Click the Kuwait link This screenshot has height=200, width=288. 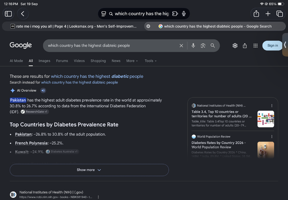coord(22,152)
